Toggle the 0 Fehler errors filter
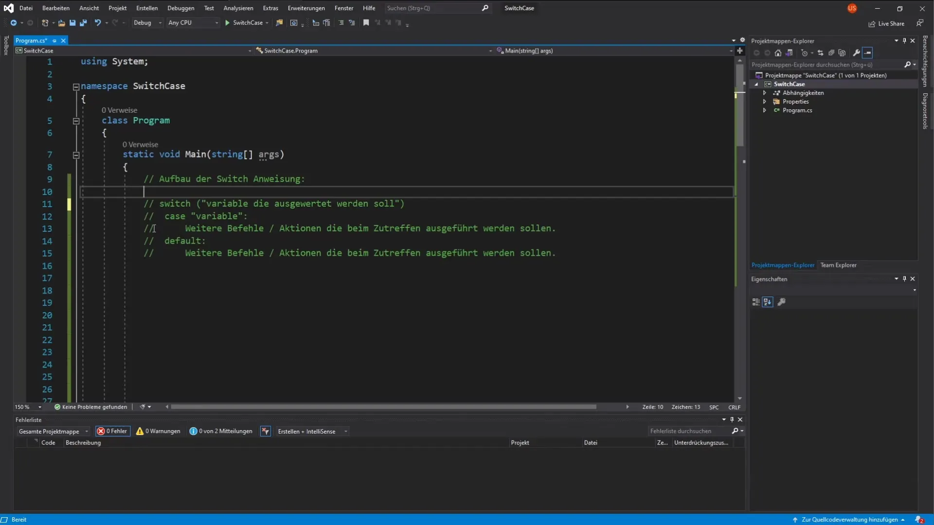Screen dimensions: 934x525 click(x=113, y=431)
